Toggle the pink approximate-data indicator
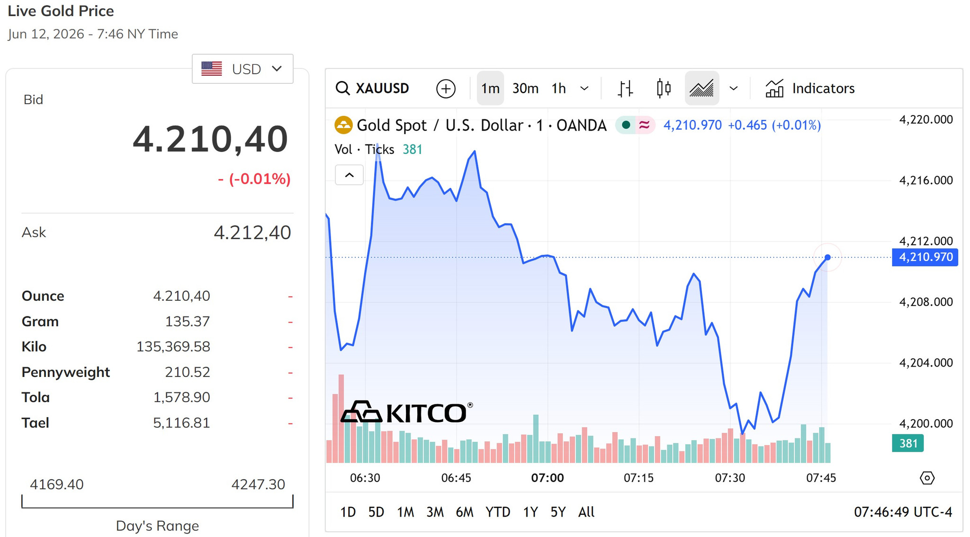970x537 pixels. [x=644, y=125]
